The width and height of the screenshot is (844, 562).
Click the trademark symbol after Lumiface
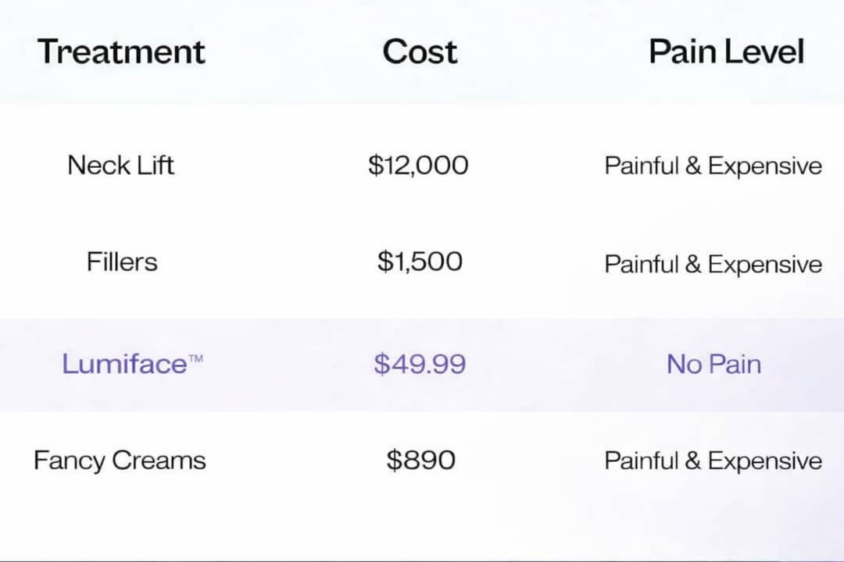(x=195, y=359)
